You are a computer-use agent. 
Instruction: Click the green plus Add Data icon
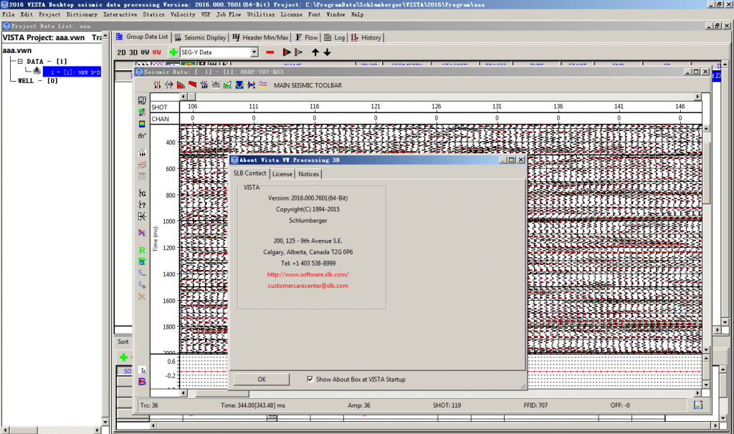[x=173, y=52]
